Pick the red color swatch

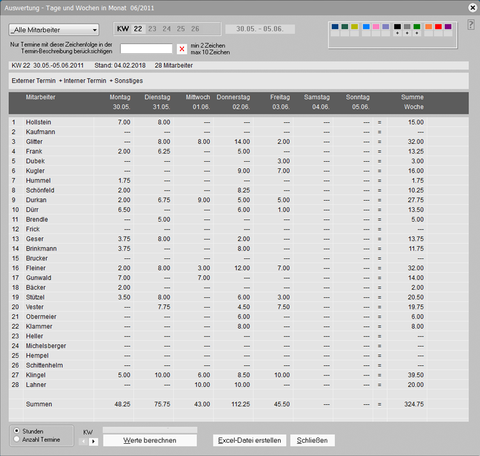[x=438, y=27]
